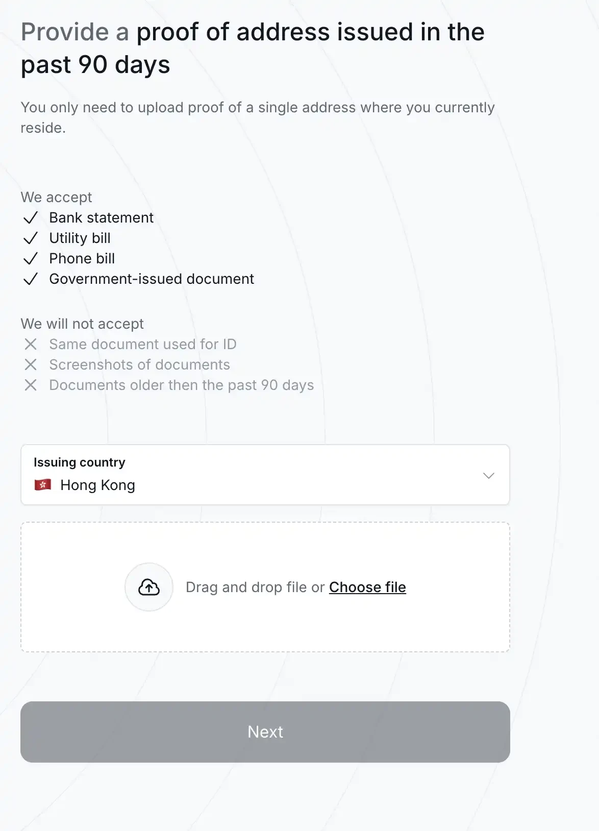
Task: Click the checkmark beside Utility bill
Action: (31, 238)
